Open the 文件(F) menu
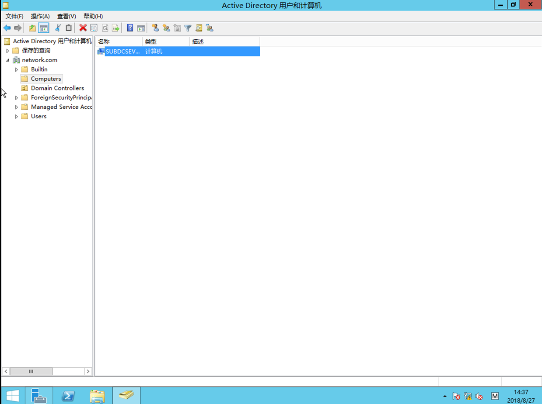The image size is (542, 404). [x=14, y=16]
